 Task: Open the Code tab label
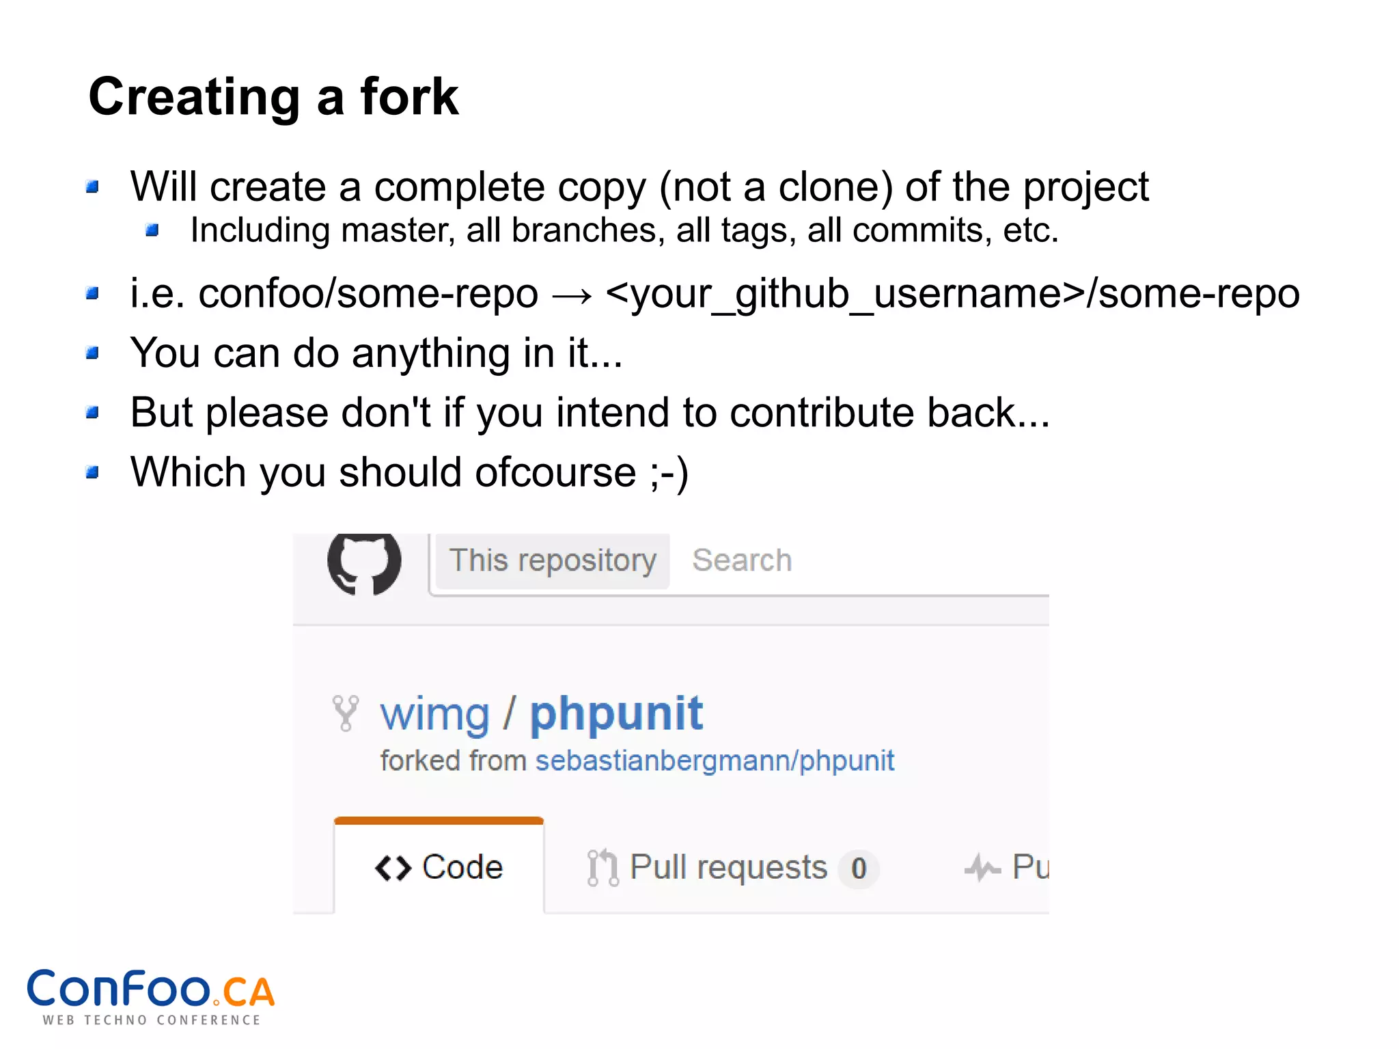(x=462, y=867)
